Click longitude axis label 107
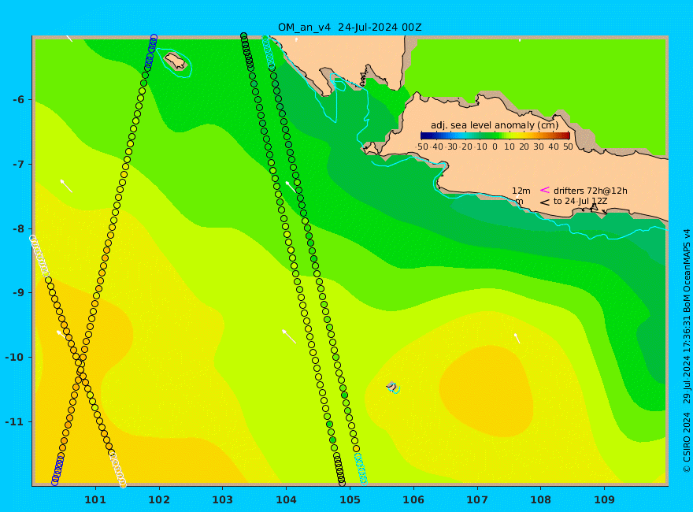Screen dimensions: 693x512 pyautogui.click(x=477, y=500)
